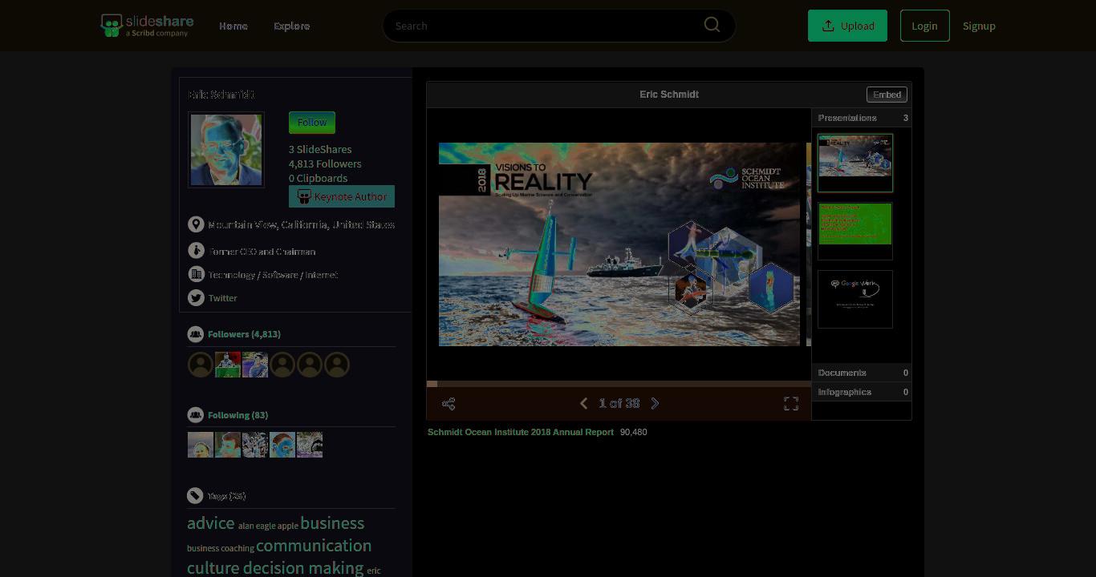Expand the Presentations section
This screenshot has width=1096, height=577.
coord(862,118)
